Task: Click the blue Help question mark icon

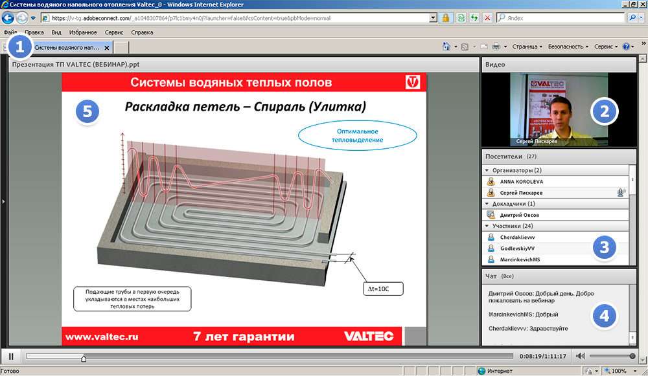Action: (x=626, y=47)
